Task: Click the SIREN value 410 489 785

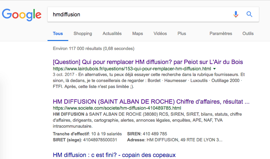Action: coord(155,134)
